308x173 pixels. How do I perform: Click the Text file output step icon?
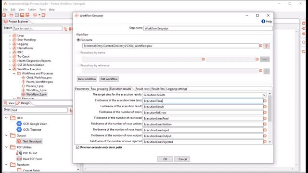tap(19, 141)
